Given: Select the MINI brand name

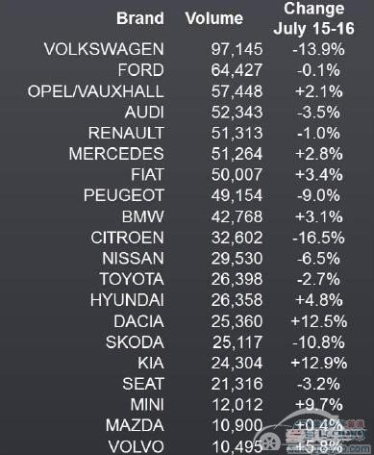Looking at the screenshot, I should click(x=147, y=405).
